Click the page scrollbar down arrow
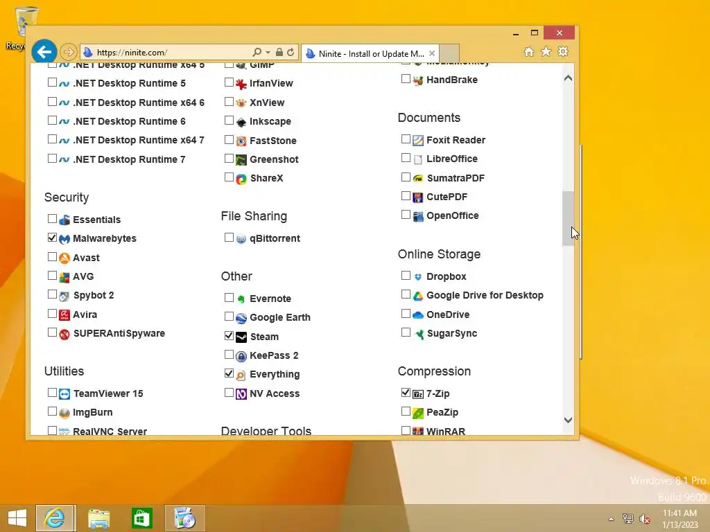Image resolution: width=710 pixels, height=532 pixels. coord(569,420)
